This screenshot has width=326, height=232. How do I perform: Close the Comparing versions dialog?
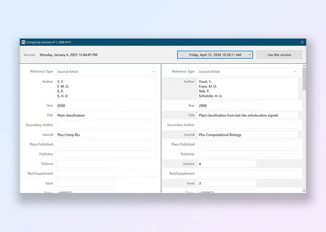[x=302, y=42]
